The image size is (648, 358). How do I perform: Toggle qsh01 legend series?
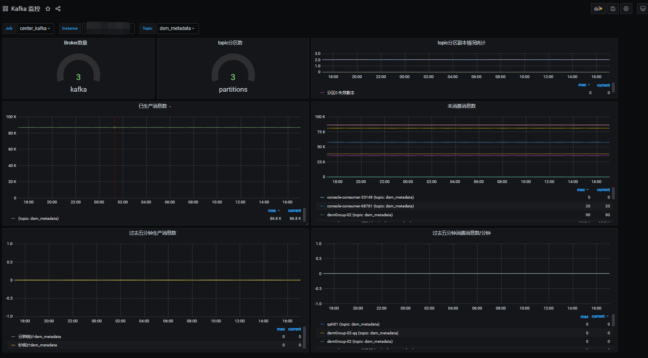pyautogui.click(x=353, y=324)
